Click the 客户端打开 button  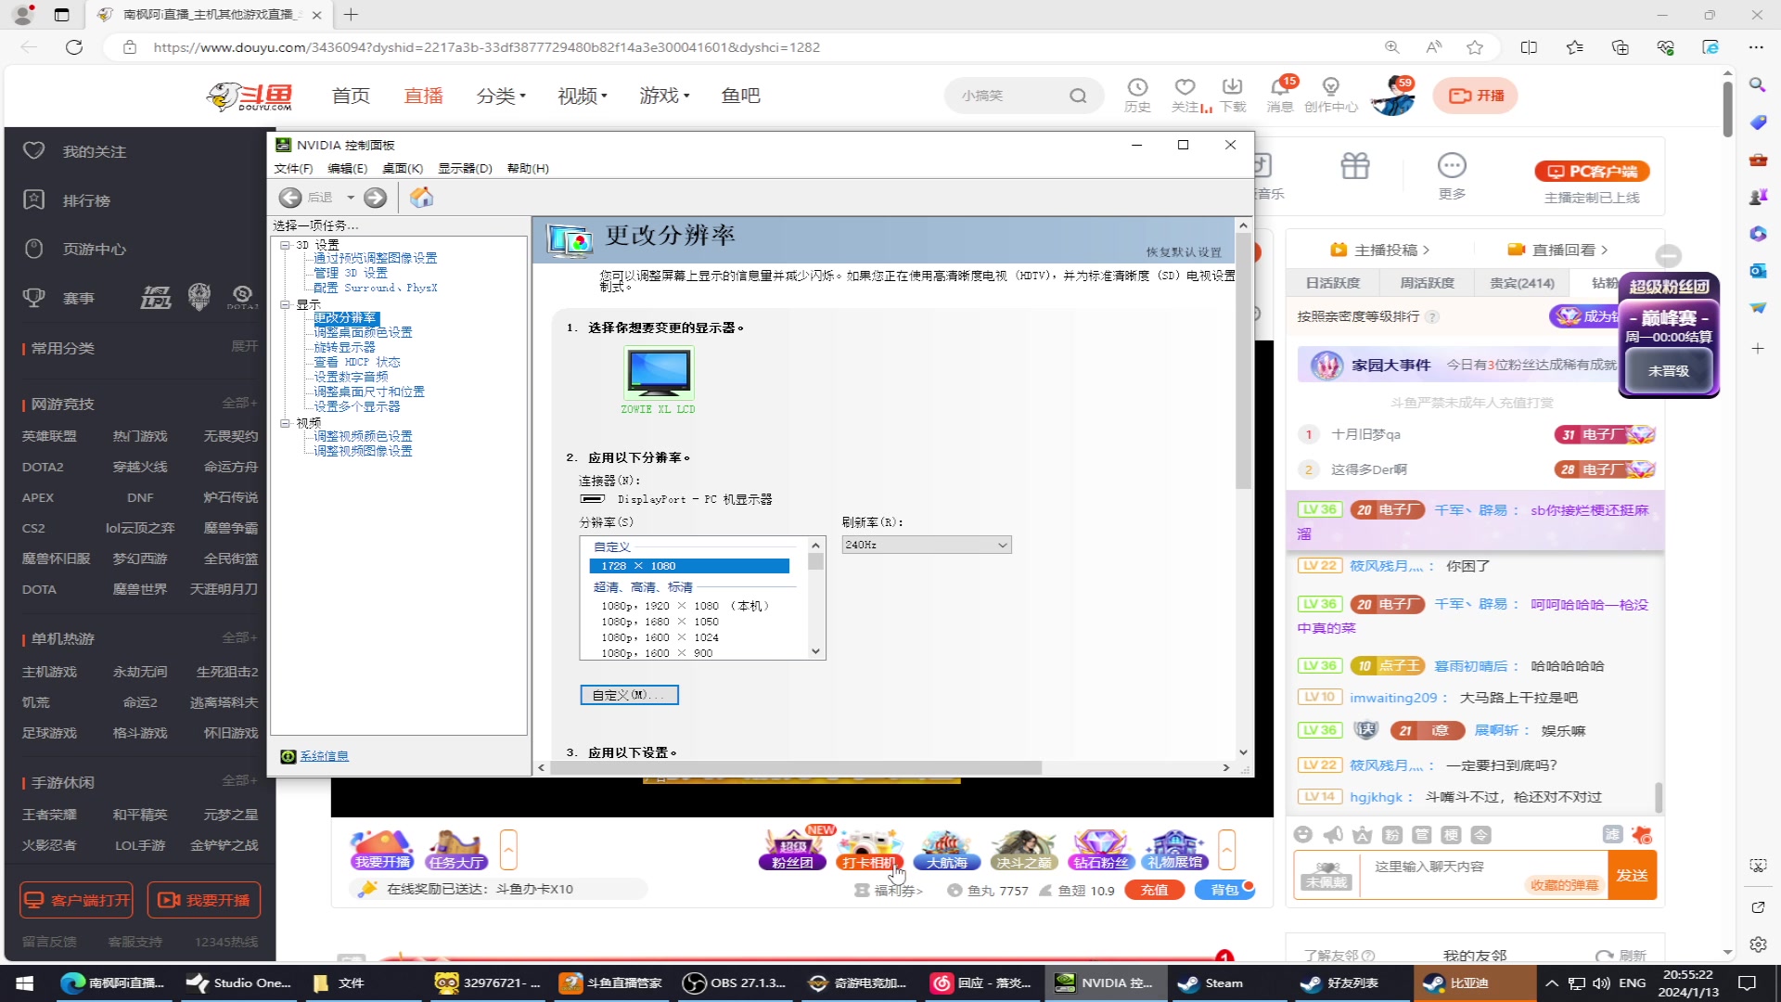[x=76, y=900]
